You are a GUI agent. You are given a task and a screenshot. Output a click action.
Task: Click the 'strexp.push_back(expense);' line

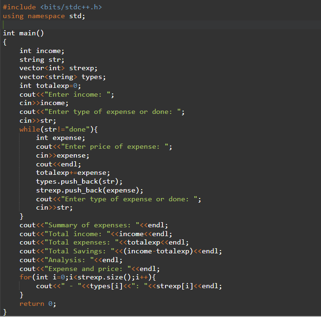coord(90,191)
